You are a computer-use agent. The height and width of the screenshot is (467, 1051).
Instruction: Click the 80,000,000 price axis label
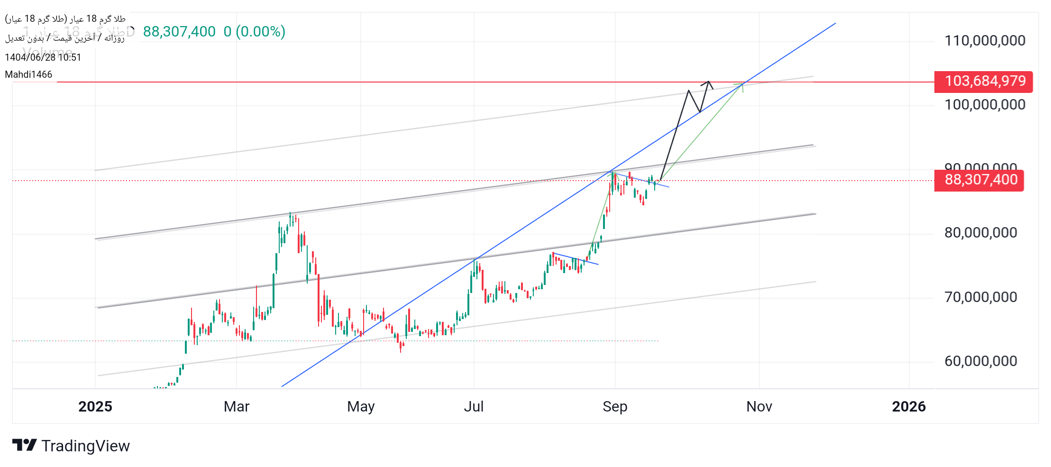[x=980, y=233]
